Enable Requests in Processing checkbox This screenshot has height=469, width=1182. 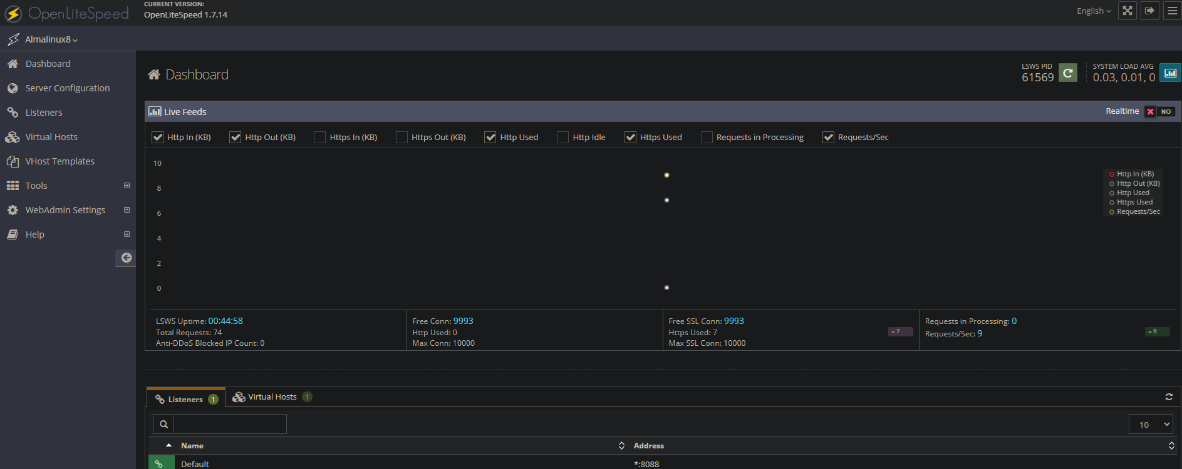click(707, 138)
